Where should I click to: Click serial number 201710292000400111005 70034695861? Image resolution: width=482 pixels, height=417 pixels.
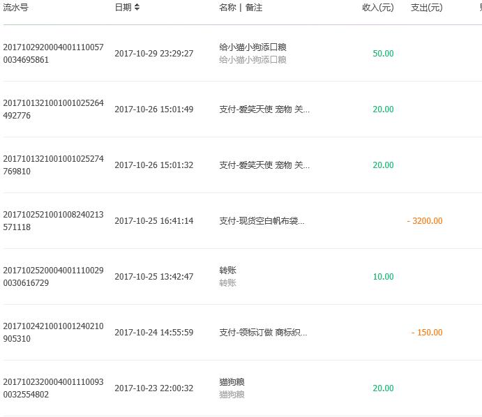[54, 54]
